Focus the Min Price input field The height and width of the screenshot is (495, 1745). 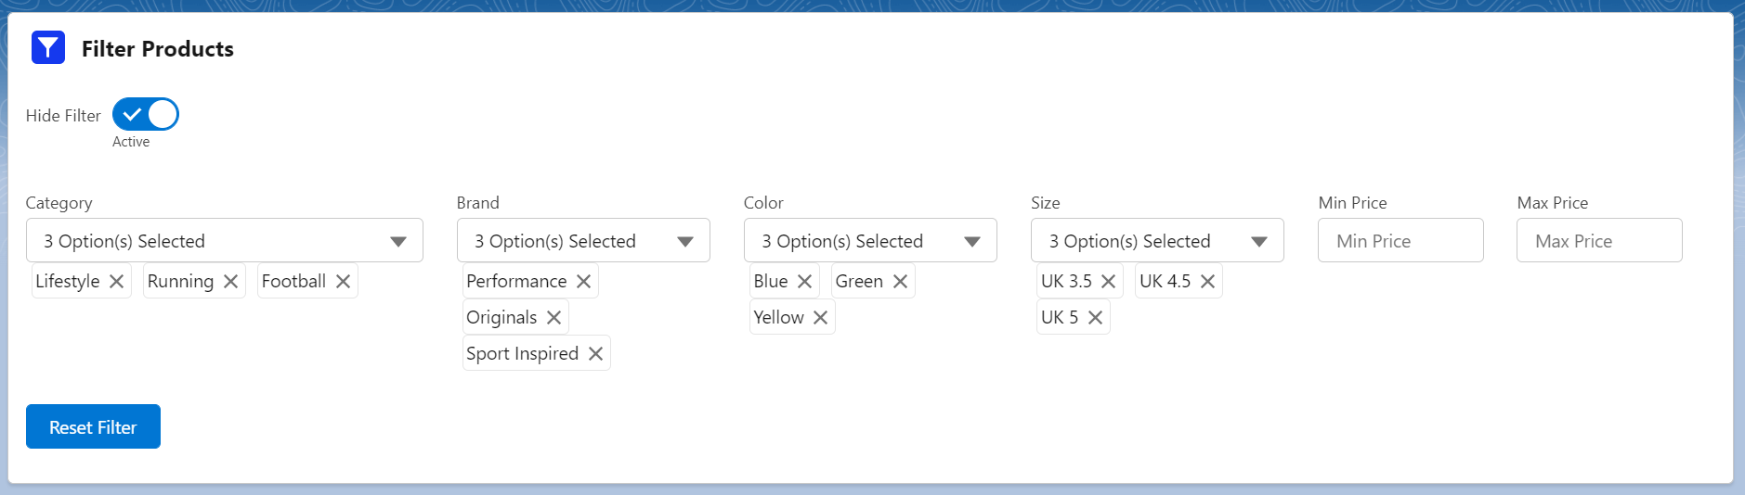click(x=1400, y=240)
